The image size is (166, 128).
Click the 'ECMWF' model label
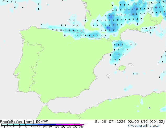(x=42, y=122)
